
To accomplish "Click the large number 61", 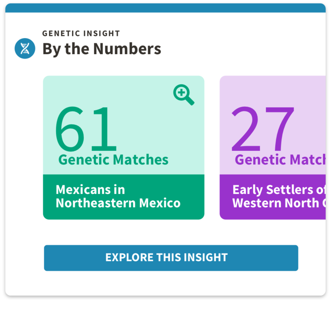I will [x=86, y=129].
